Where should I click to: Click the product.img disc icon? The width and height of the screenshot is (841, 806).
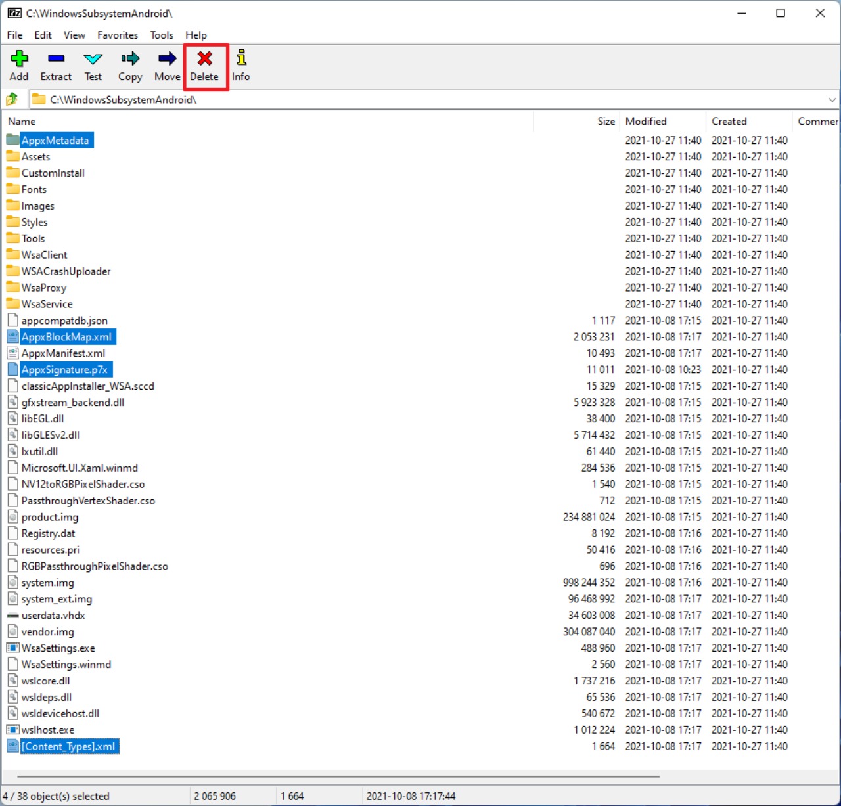[13, 517]
